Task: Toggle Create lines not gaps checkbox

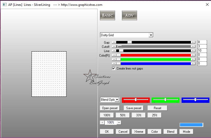Action: pyautogui.click(x=113, y=68)
